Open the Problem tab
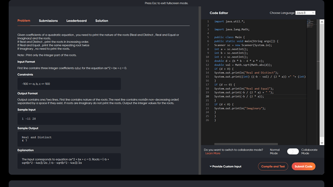Screen dimensions: 333x187 (24, 21)
